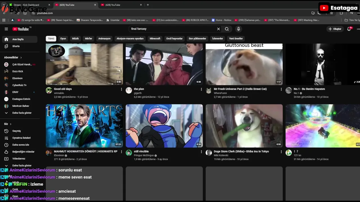Open a new browser tab
This screenshot has height=202, width=360.
[148, 5]
